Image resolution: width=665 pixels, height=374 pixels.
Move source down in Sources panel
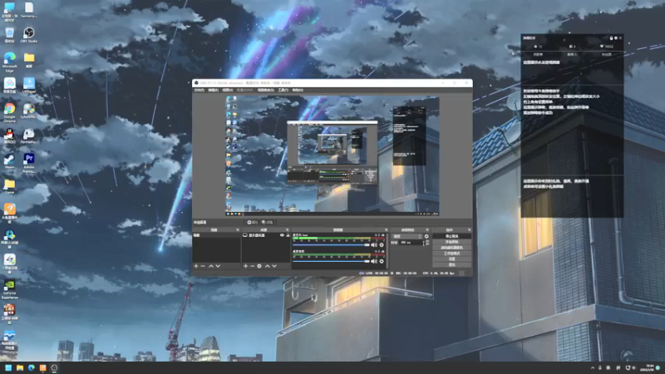coord(274,266)
